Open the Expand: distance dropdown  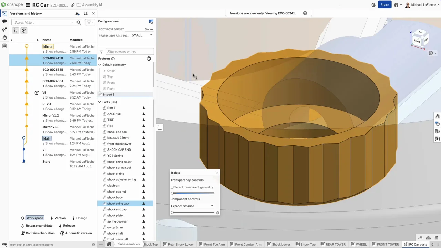pos(192,206)
